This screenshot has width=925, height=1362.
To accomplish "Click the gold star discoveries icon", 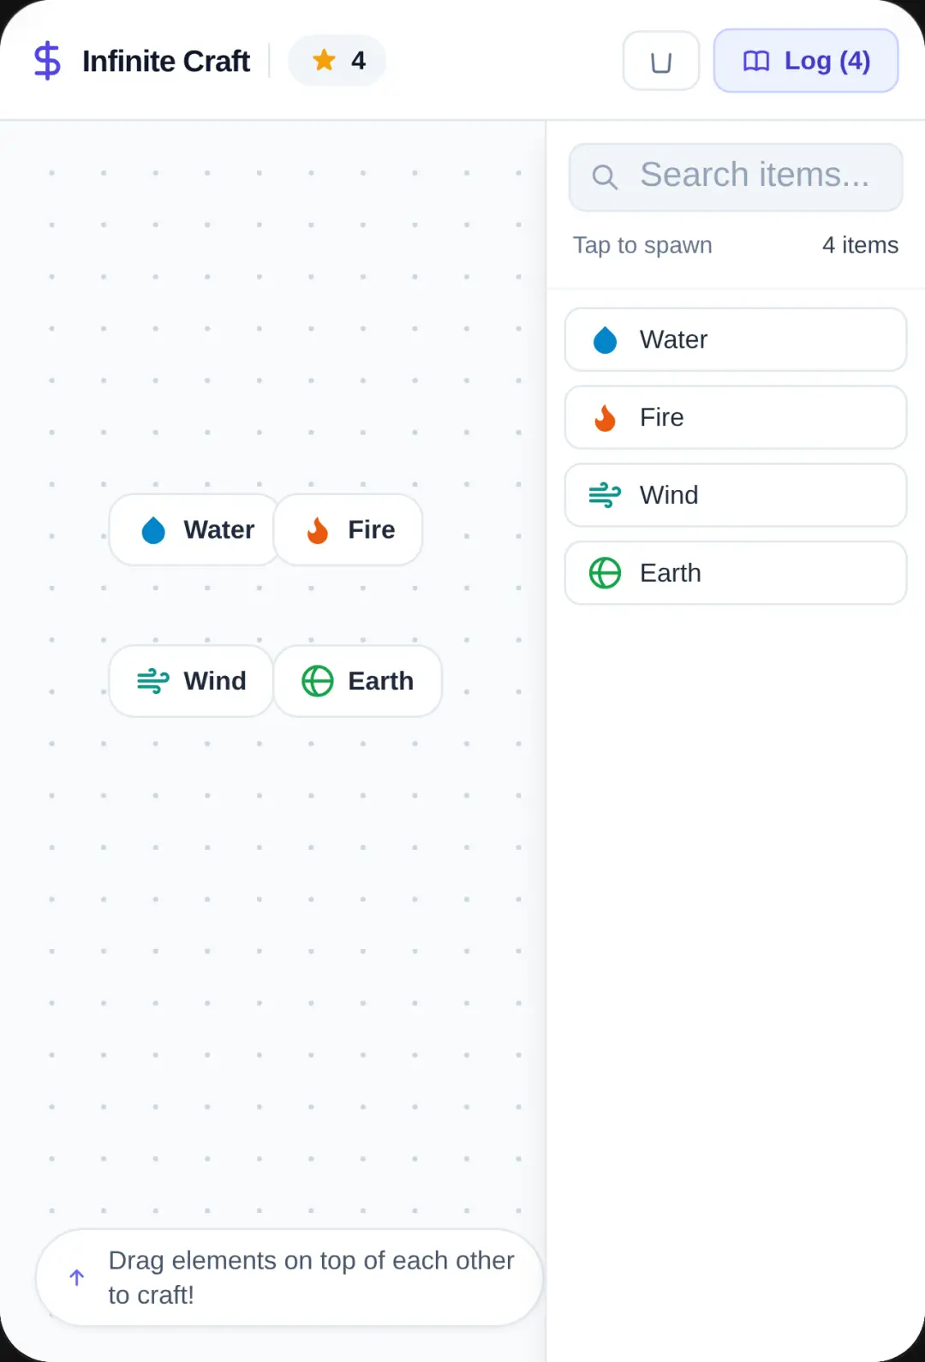I will click(324, 60).
